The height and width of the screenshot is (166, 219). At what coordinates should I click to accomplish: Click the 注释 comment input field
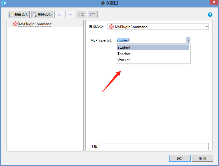154,147
